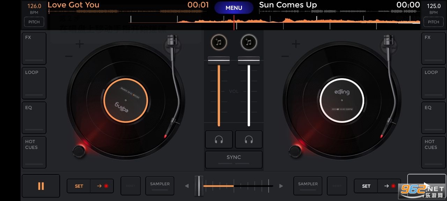Click deck A tonearm

175,85
